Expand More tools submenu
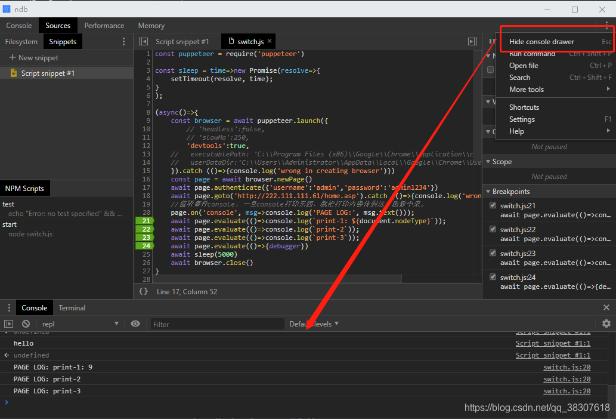The width and height of the screenshot is (616, 419). 556,89
